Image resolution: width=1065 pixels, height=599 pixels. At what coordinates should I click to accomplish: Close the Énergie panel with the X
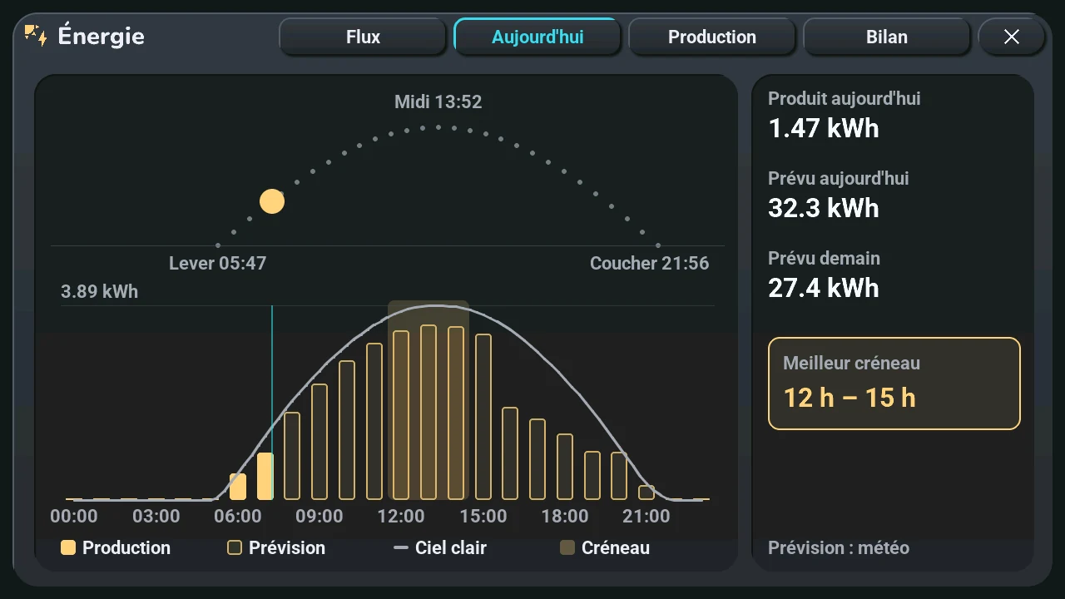(x=1012, y=37)
